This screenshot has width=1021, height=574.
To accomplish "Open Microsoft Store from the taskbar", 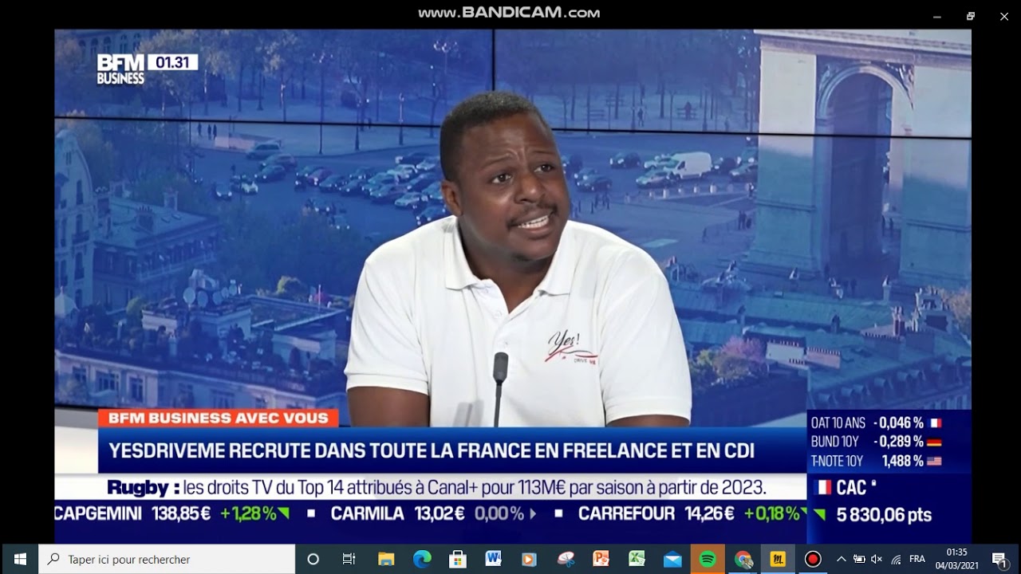I will 458,559.
